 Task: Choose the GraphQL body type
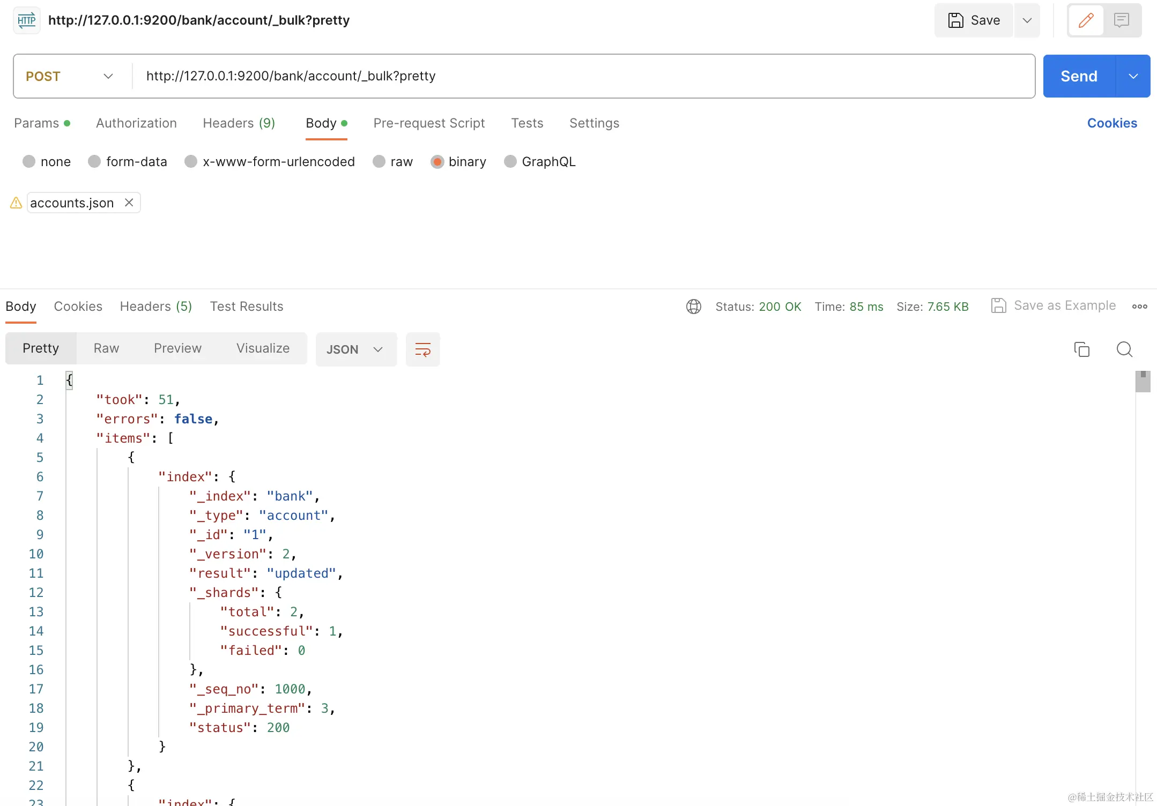coord(510,162)
